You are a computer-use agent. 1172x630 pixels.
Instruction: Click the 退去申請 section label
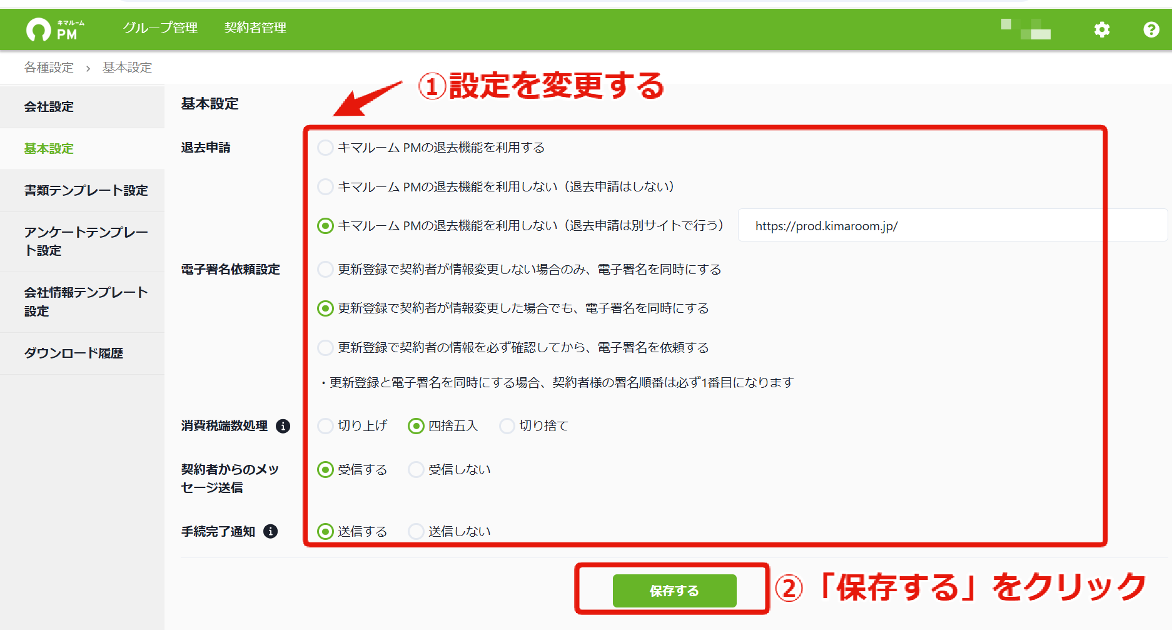(x=206, y=148)
